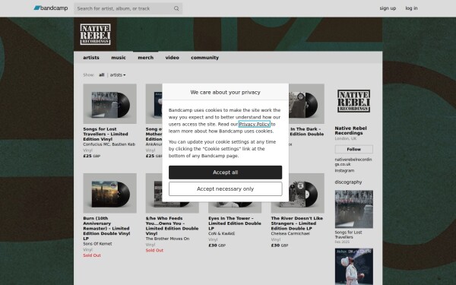Click the search magnifier icon
Viewport: 456px width, 285px height.
(x=176, y=8)
